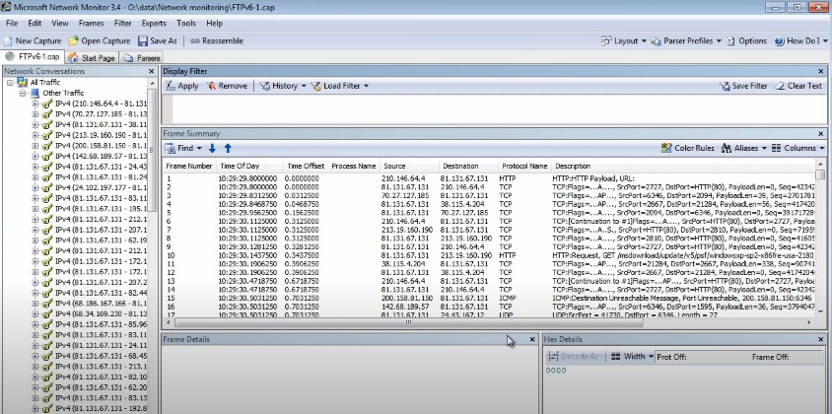Click the blue up arrow find-previous icon
The width and height of the screenshot is (832, 414).
point(228,149)
